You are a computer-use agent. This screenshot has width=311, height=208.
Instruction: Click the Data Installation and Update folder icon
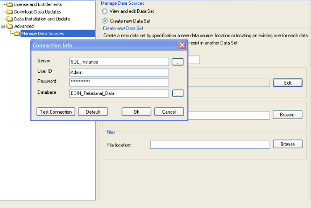[10, 19]
